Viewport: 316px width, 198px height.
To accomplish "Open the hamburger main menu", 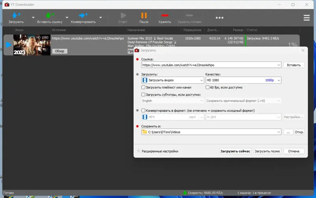I will pos(307,18).
